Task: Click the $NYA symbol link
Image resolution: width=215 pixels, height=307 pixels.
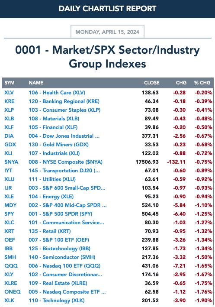Action: click(11, 162)
